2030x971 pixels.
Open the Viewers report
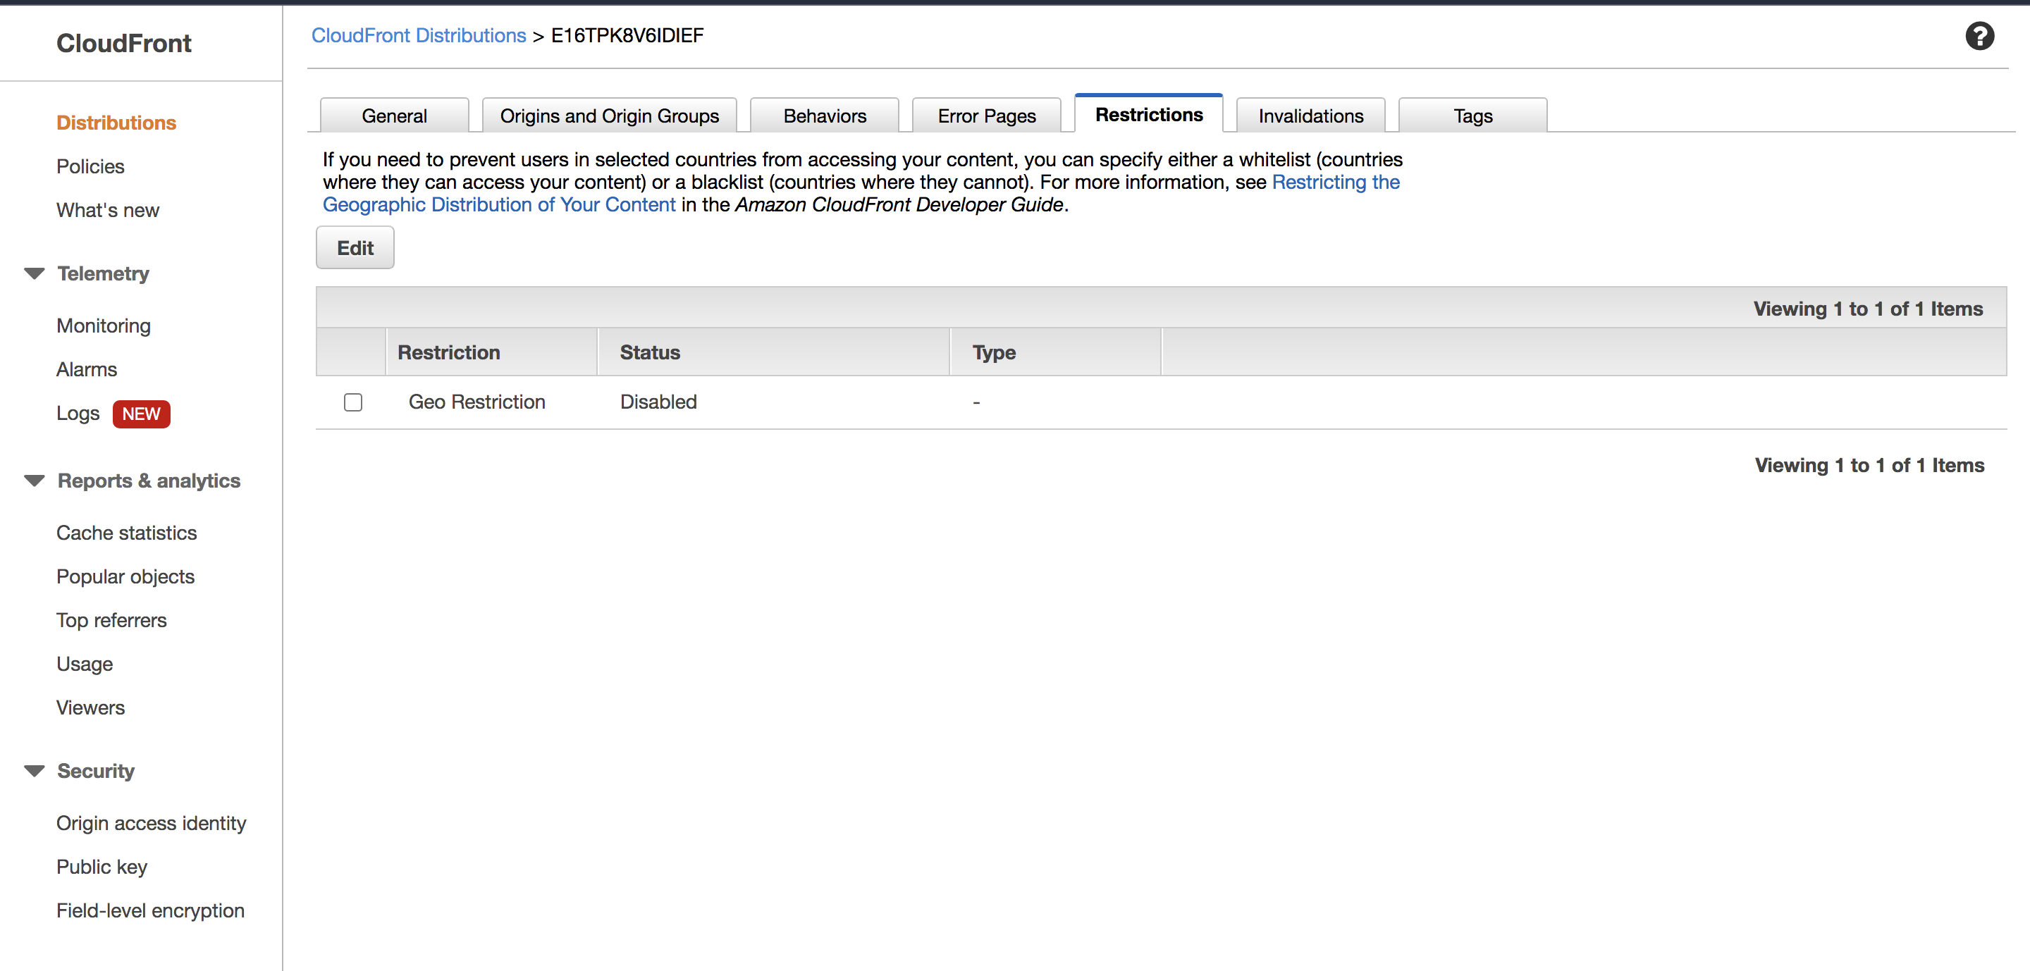click(x=91, y=708)
